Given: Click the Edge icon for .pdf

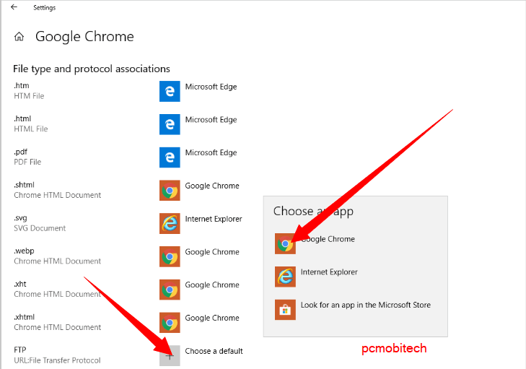Looking at the screenshot, I should [170, 157].
